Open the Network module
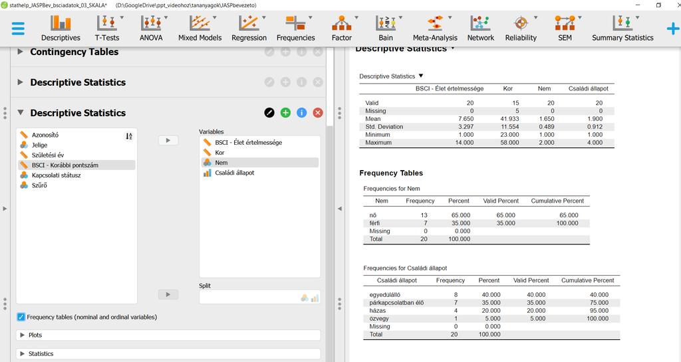This screenshot has height=362, width=681. (x=480, y=28)
